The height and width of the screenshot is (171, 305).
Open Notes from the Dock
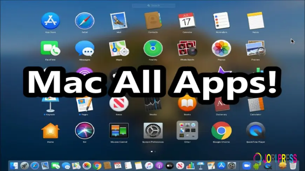click(x=138, y=166)
